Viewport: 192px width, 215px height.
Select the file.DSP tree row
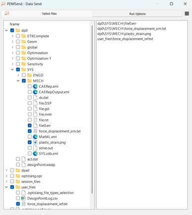[x=45, y=103]
